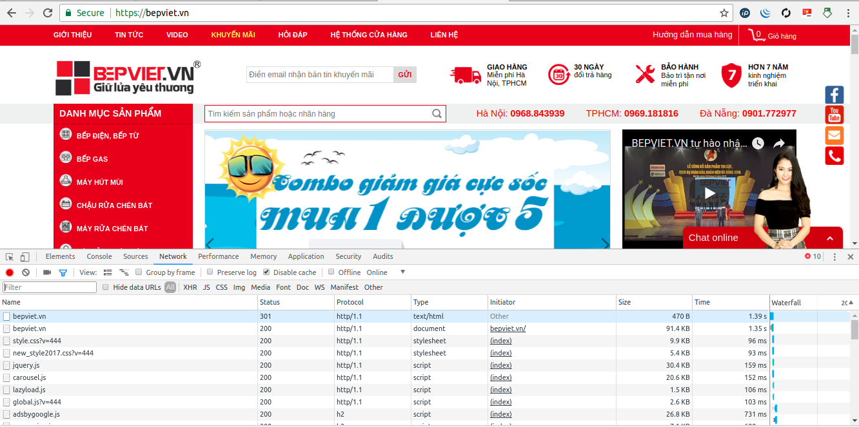Click the HỆ THỐNG CỬA HÀNG menu
The image size is (859, 427).
click(x=369, y=35)
